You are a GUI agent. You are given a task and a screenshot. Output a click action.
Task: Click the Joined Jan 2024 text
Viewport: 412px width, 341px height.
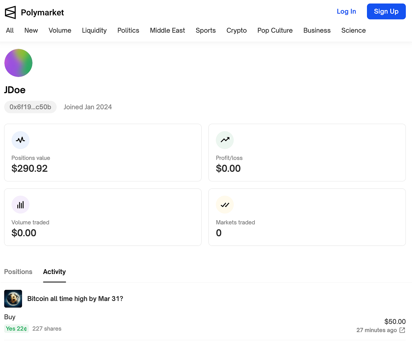click(x=88, y=107)
